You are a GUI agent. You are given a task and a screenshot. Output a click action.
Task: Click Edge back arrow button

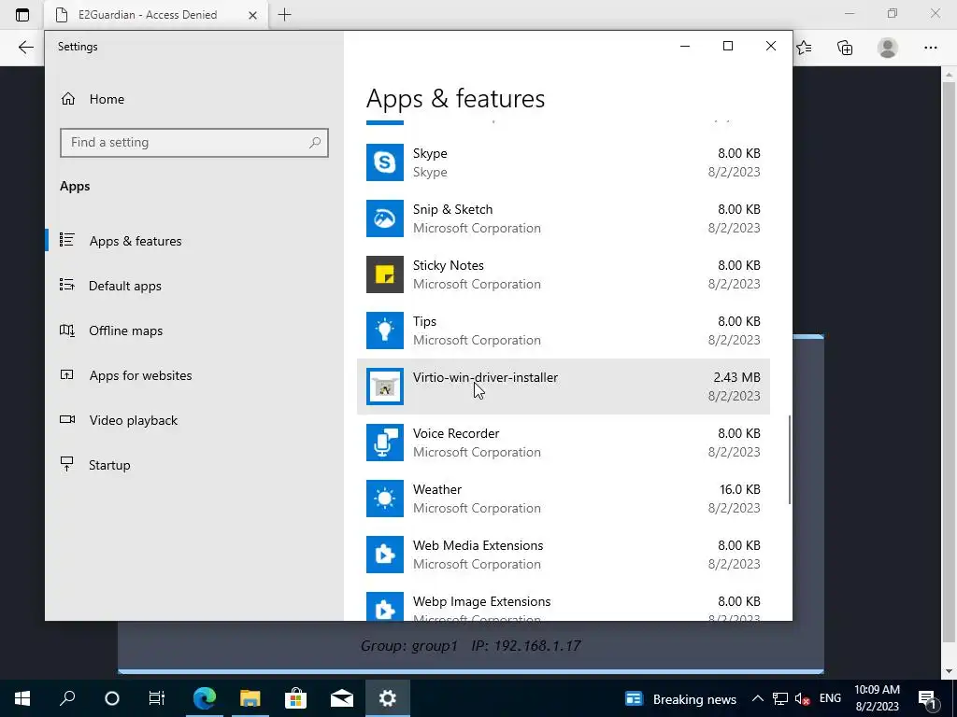tap(25, 48)
